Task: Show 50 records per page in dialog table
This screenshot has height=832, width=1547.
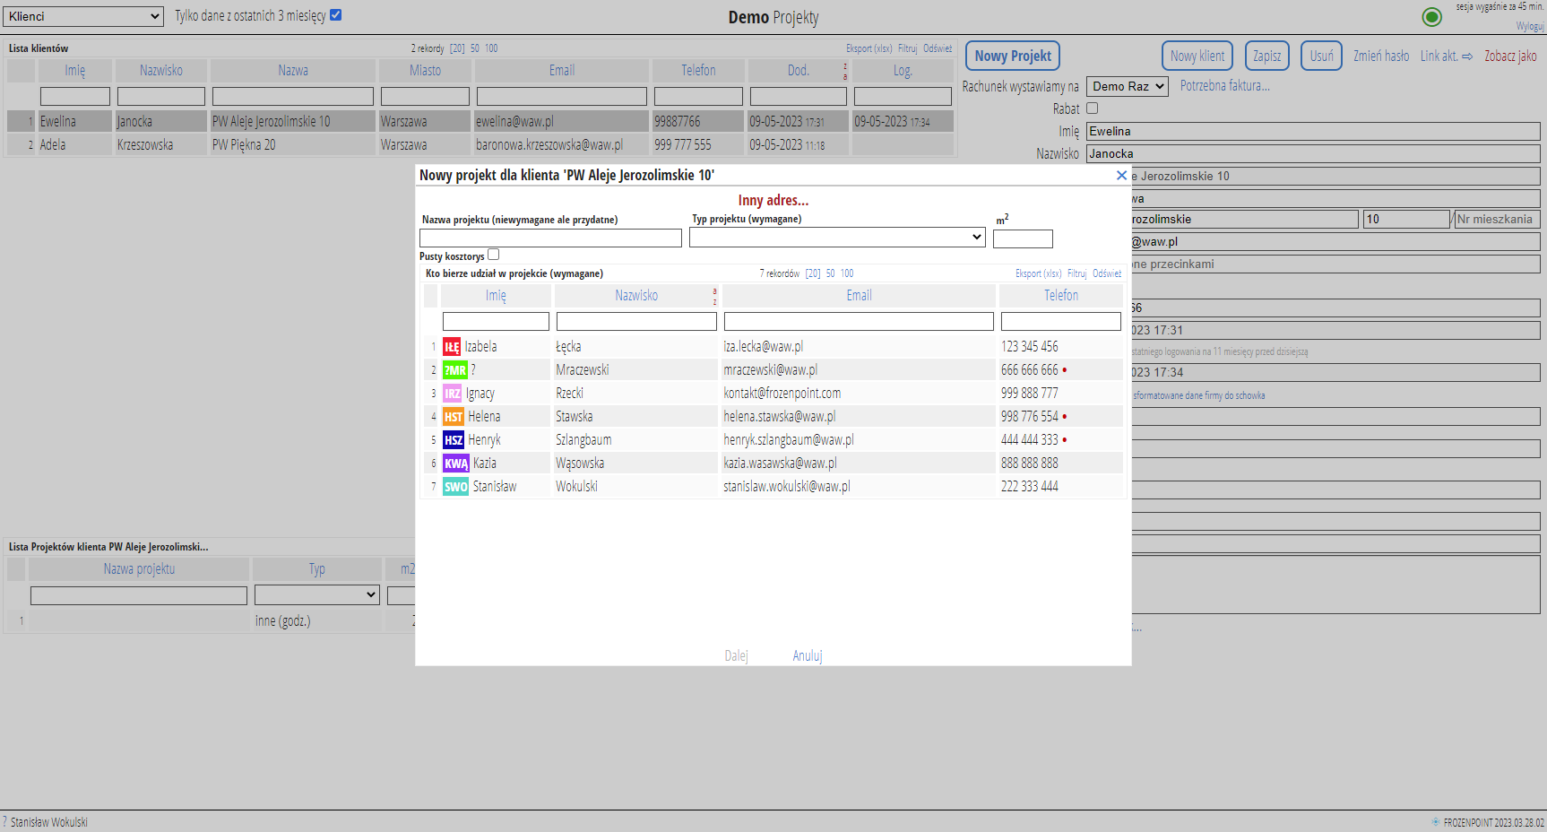Action: point(831,273)
